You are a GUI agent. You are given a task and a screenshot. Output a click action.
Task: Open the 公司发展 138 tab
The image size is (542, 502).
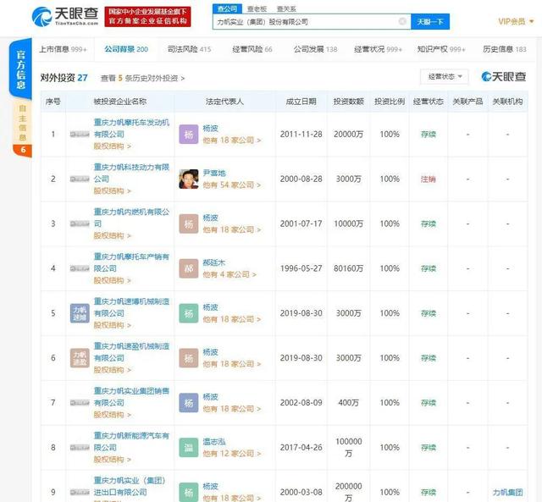[315, 49]
